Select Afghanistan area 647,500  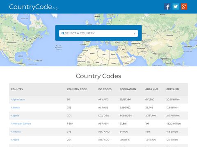[x=150, y=100]
